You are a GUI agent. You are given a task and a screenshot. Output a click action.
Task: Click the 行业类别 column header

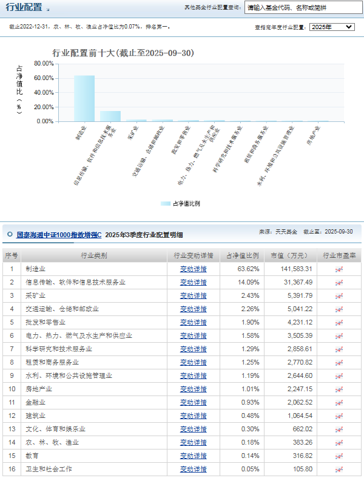point(94,255)
